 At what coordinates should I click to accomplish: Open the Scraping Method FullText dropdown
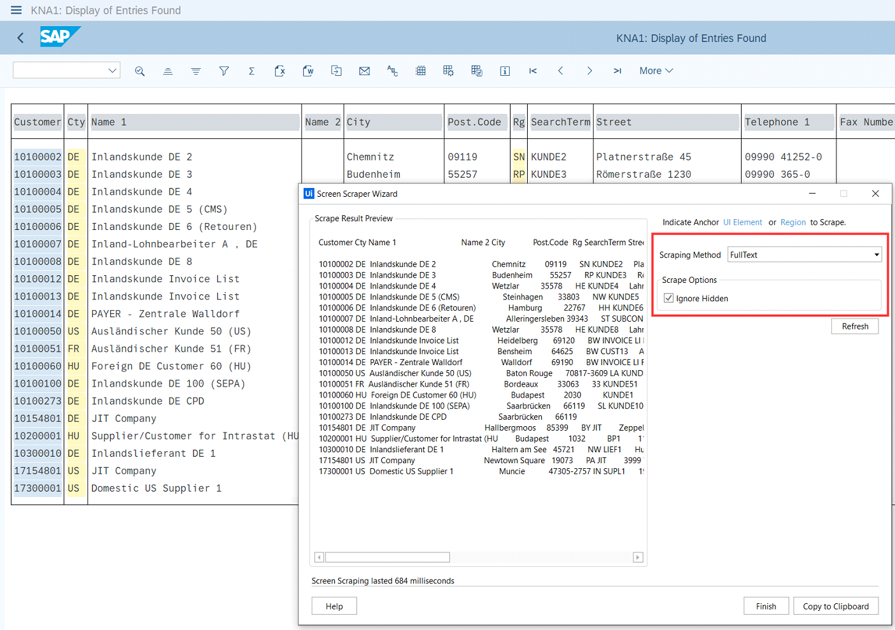805,255
